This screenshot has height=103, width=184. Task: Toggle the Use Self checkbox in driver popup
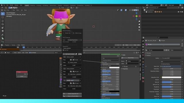(x=63, y=50)
